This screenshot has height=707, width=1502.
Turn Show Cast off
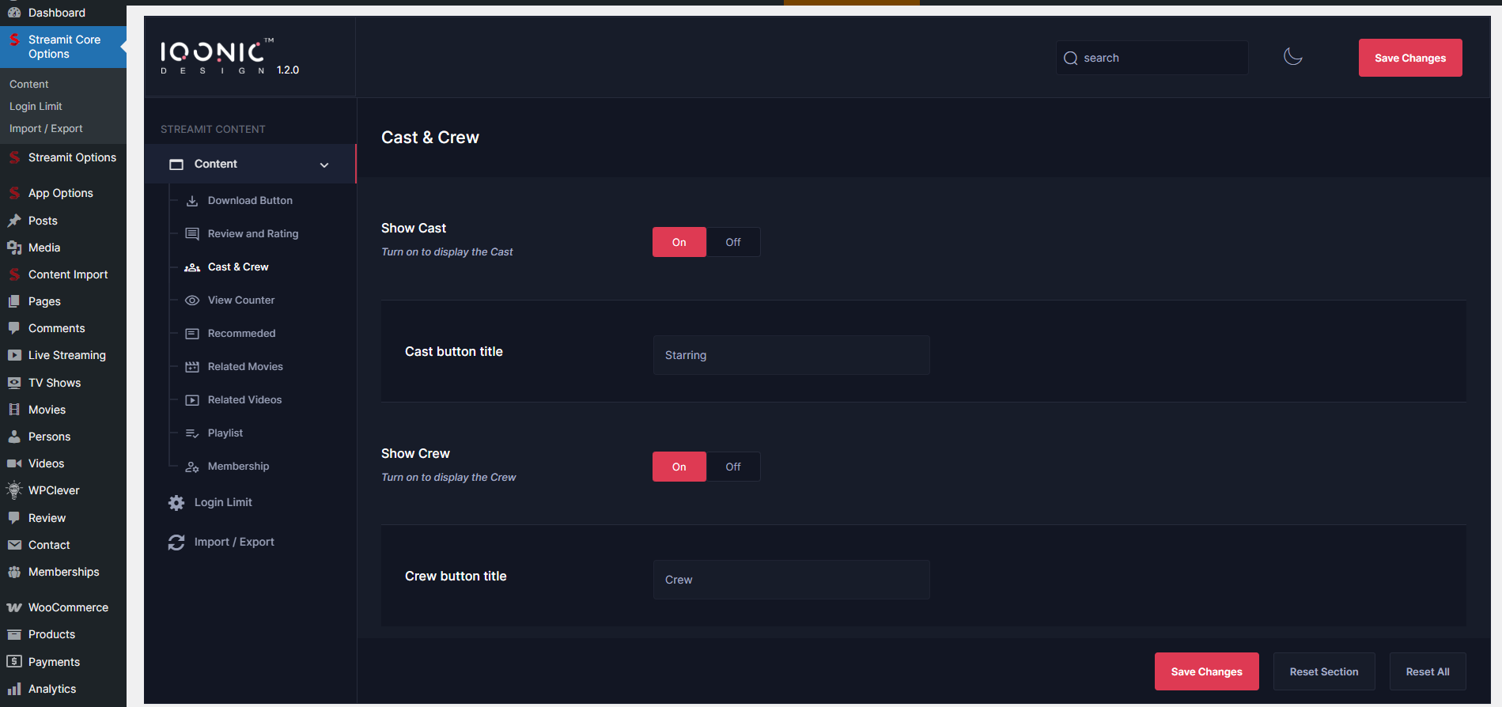coord(733,242)
